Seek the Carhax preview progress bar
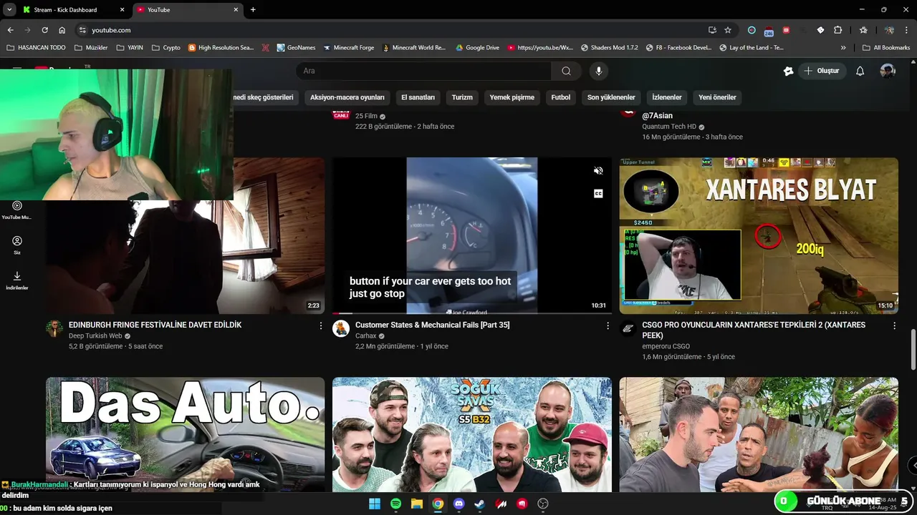 (472, 313)
